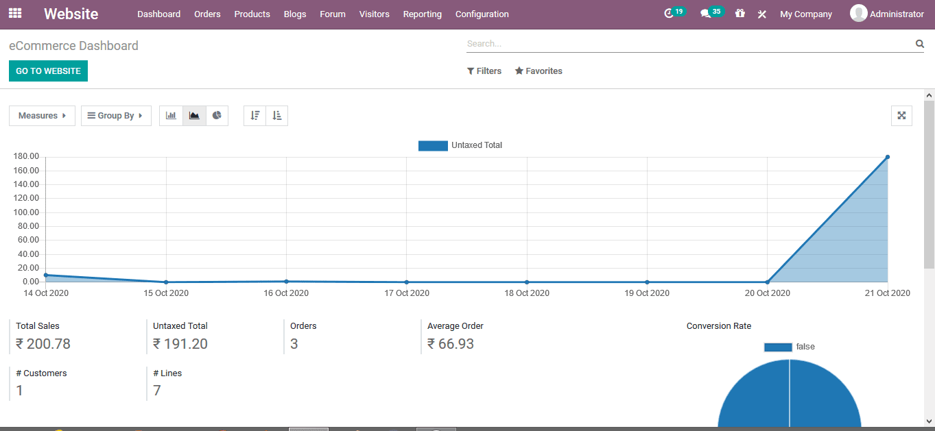Image resolution: width=935 pixels, height=431 pixels.
Task: Switch to pie chart view
Action: point(217,116)
